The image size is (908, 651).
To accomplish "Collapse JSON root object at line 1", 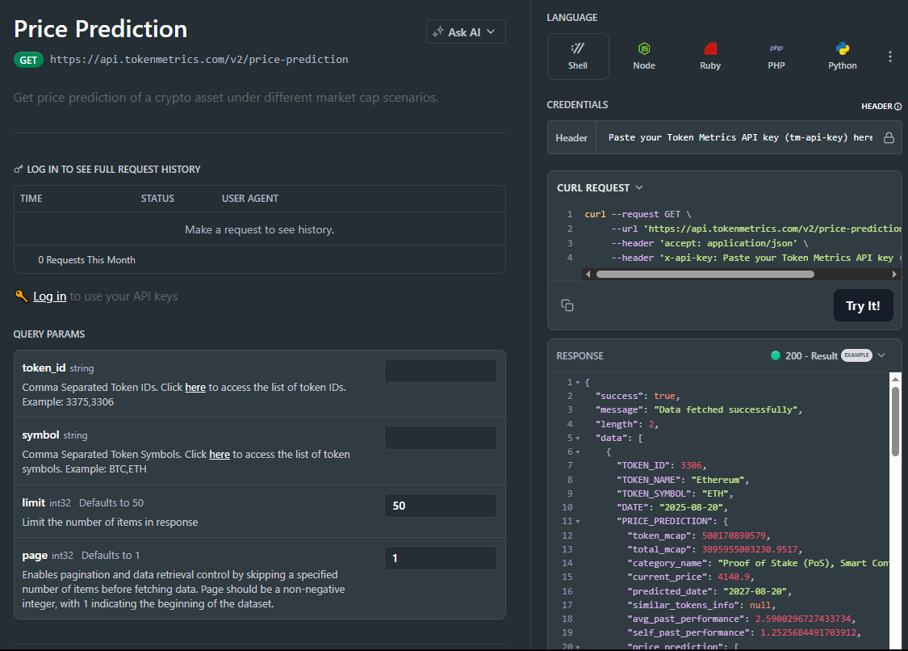I will (x=577, y=383).
